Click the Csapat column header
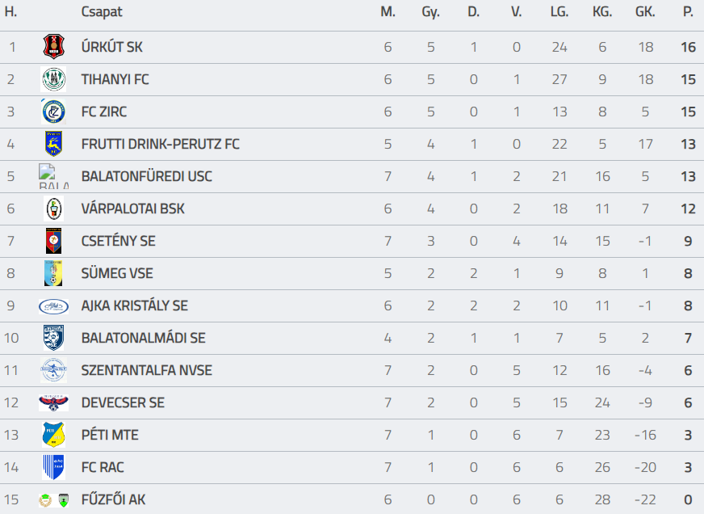The height and width of the screenshot is (514, 704). [102, 12]
